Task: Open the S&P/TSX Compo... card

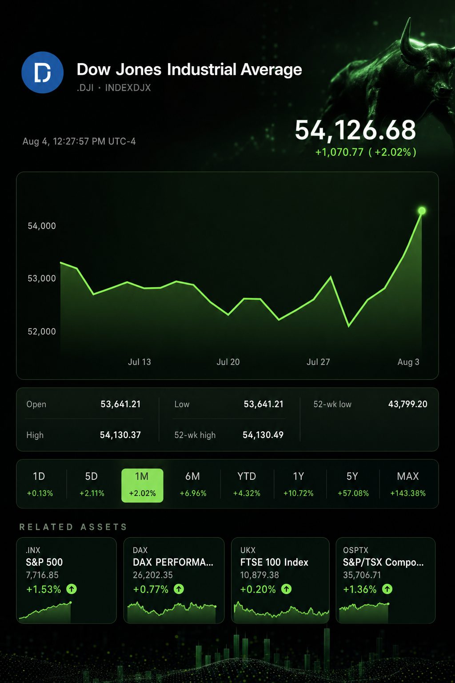Action: pos(386,580)
